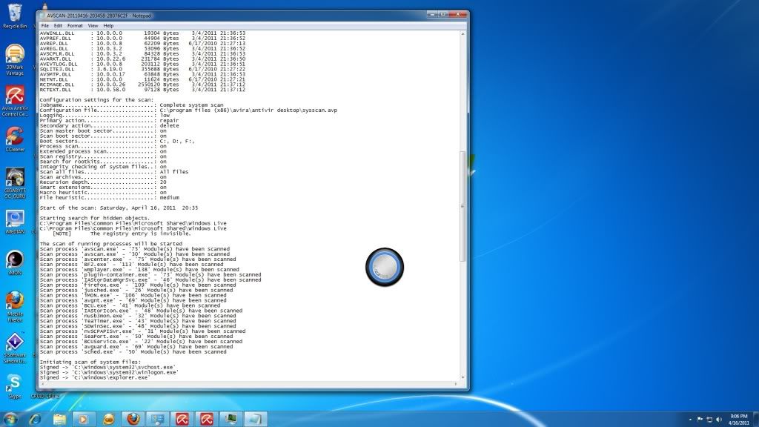Open the Action Center flag icon
Image resolution: width=759 pixels, height=427 pixels.
coord(700,420)
